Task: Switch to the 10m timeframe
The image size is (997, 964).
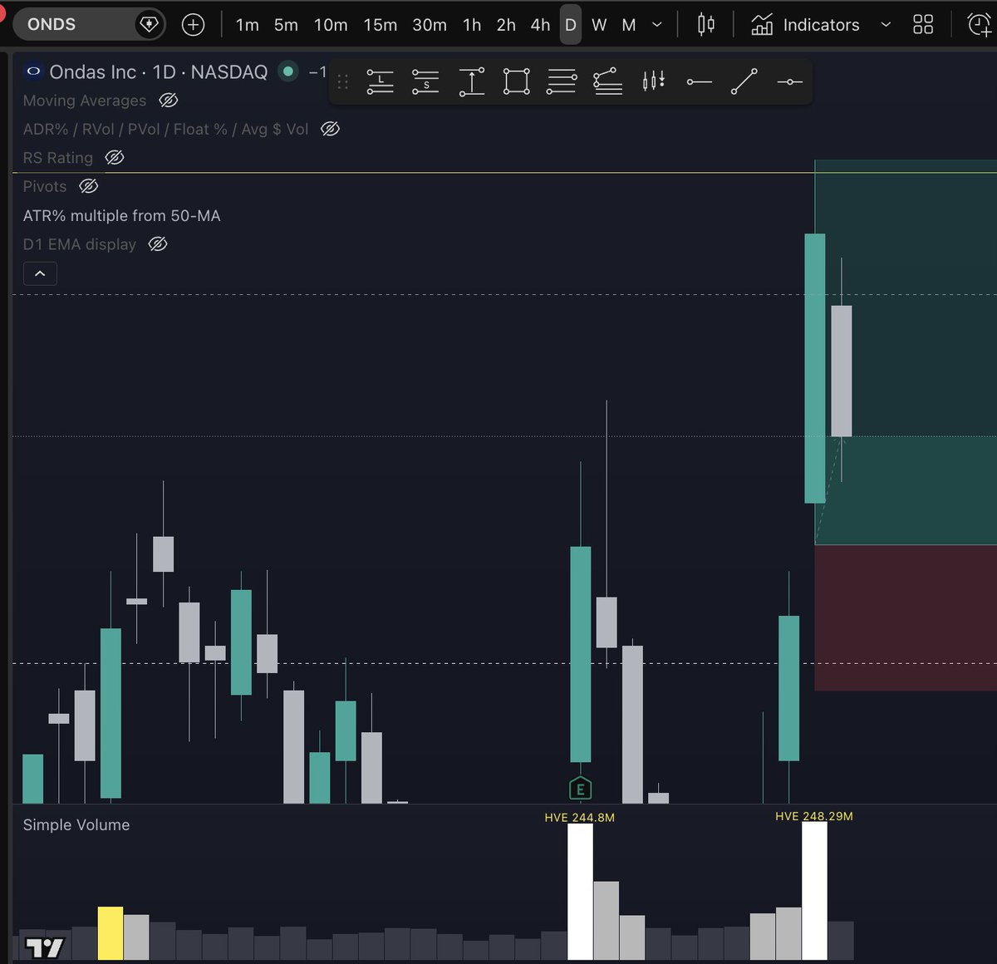Action: (331, 25)
